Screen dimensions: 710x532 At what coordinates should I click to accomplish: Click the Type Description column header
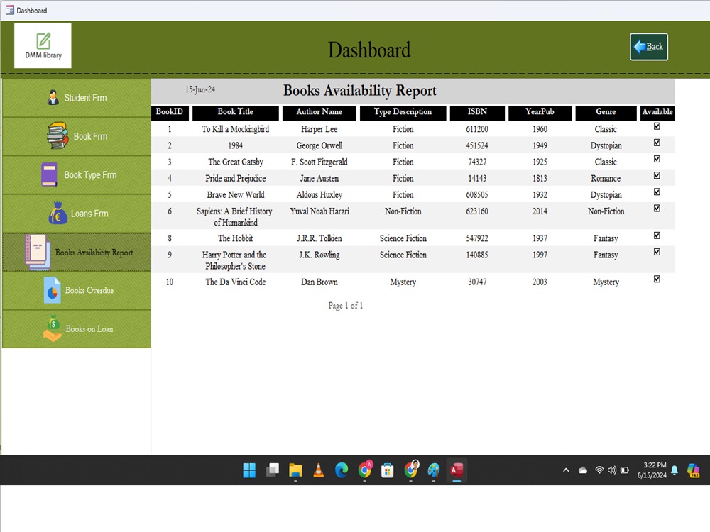coord(403,112)
